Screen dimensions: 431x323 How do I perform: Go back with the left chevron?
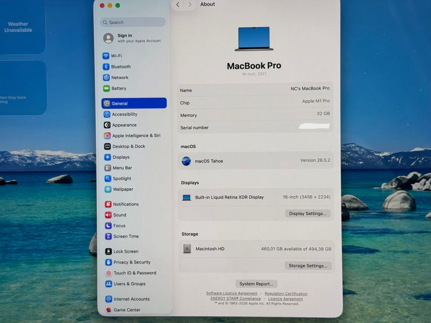coord(178,4)
